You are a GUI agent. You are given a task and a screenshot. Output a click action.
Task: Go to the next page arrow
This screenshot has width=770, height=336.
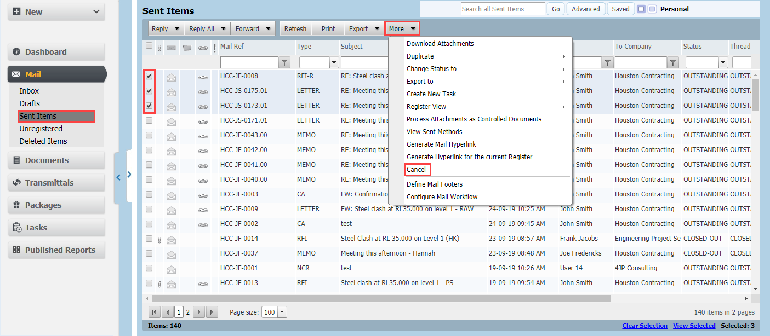click(x=199, y=312)
